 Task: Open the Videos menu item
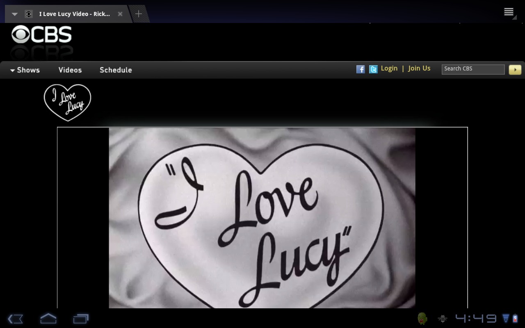pyautogui.click(x=70, y=70)
